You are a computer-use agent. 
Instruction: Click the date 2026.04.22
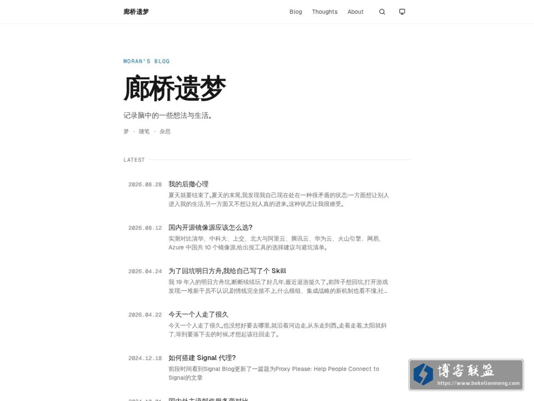click(145, 315)
